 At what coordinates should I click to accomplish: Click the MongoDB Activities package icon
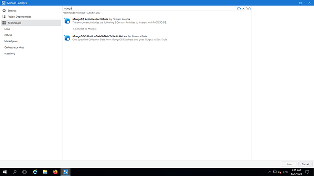pos(67,20)
